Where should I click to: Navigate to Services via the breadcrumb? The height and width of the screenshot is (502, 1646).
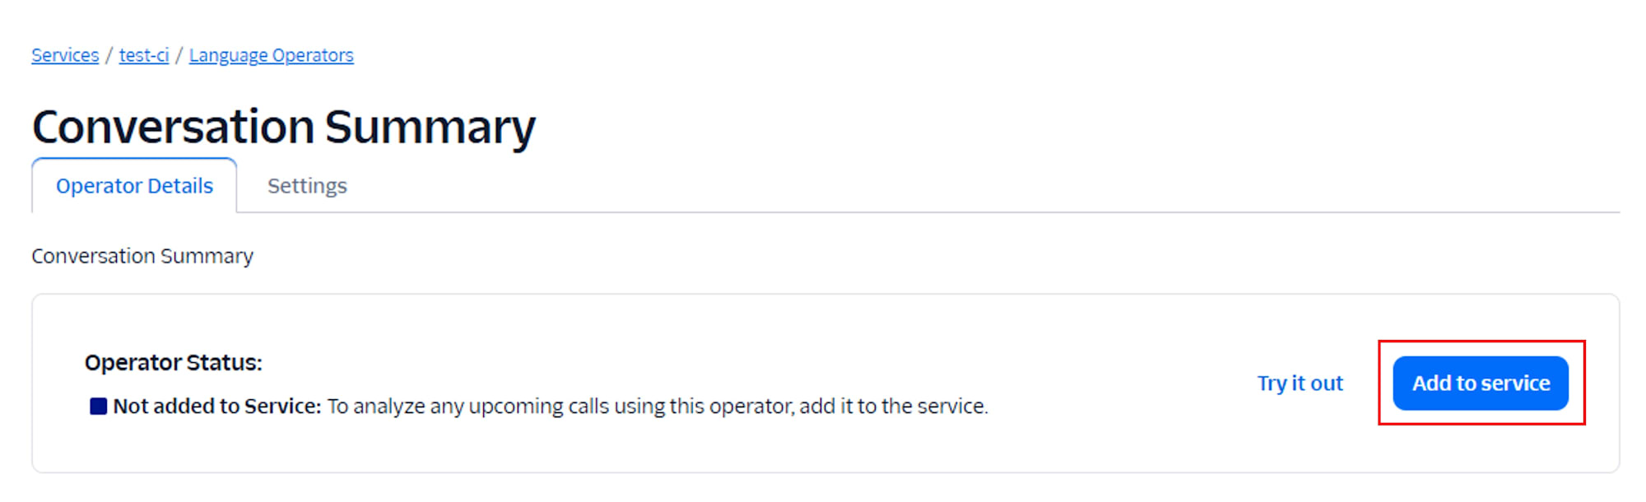click(x=64, y=54)
